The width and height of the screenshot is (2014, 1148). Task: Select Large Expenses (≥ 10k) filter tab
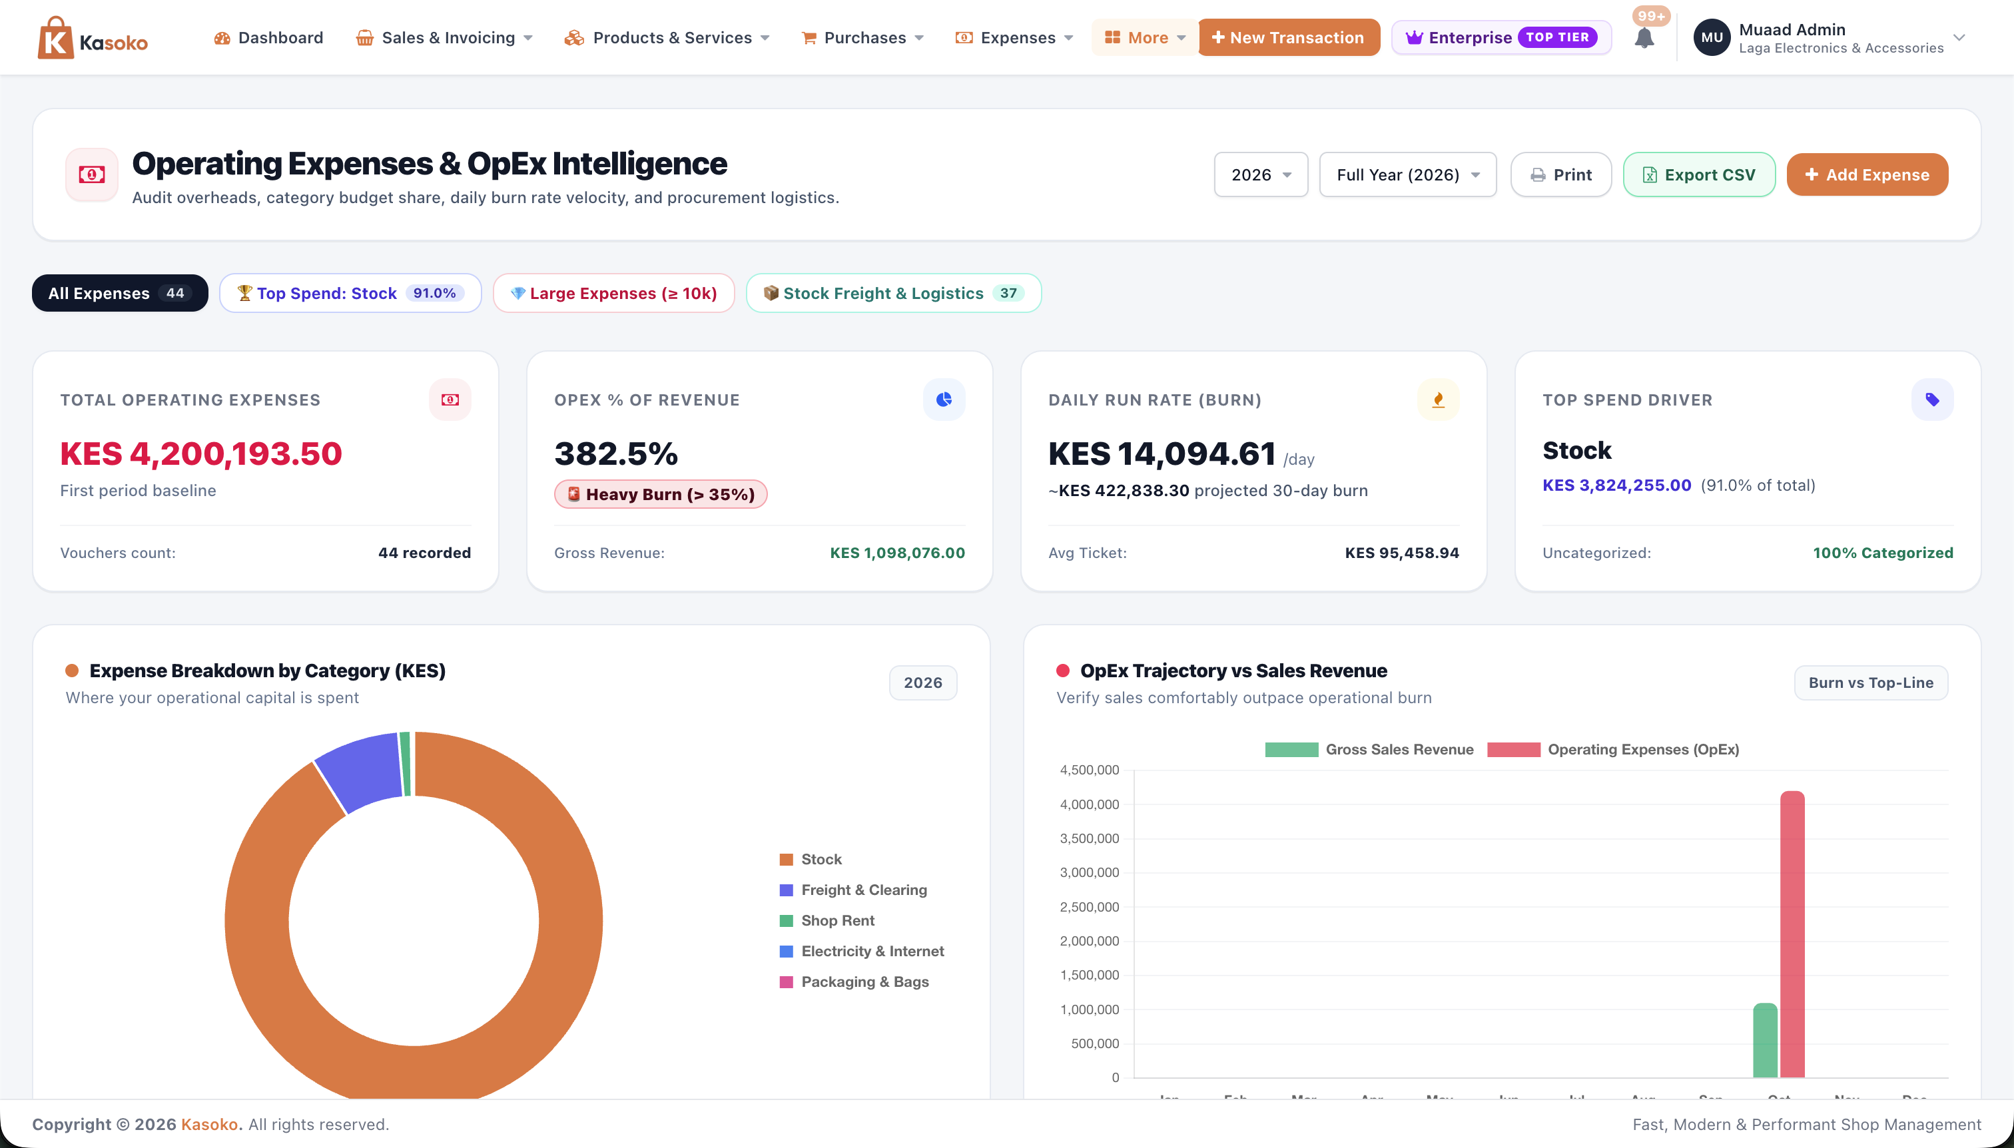[x=613, y=292]
